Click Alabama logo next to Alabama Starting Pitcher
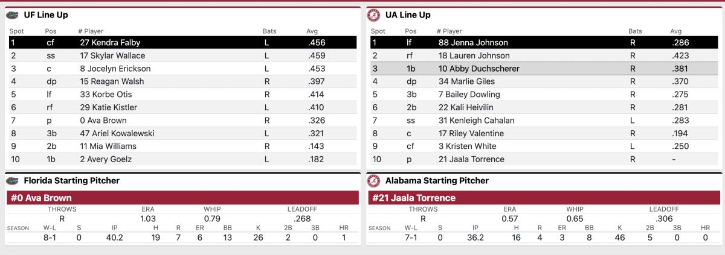The width and height of the screenshot is (725, 255). (374, 181)
